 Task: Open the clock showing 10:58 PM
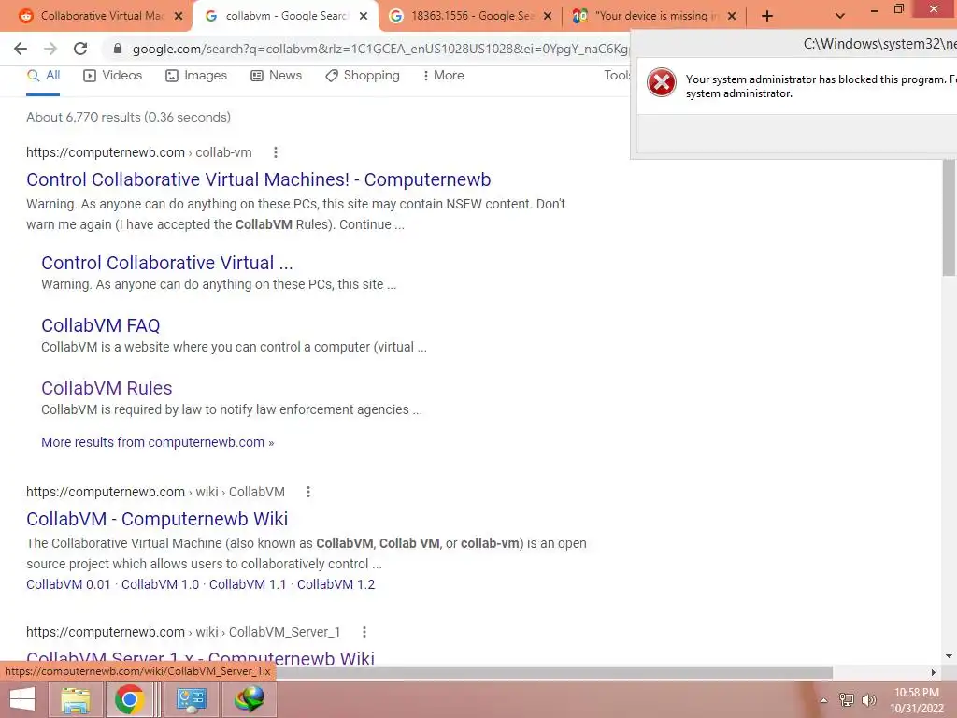click(917, 700)
